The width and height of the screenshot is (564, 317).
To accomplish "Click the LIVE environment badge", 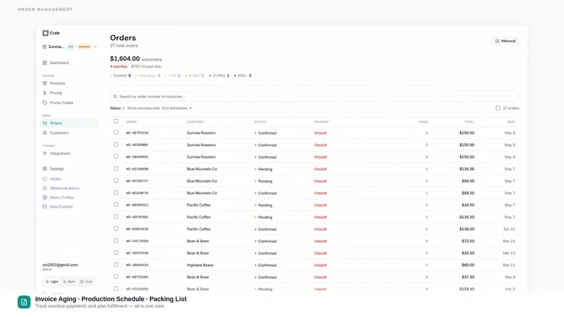I will coord(71,46).
